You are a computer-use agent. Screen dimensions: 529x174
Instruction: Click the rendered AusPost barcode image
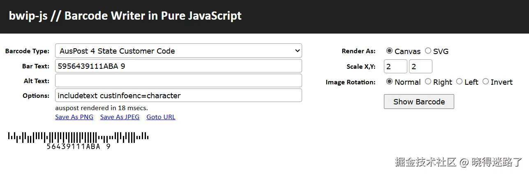(x=78, y=141)
